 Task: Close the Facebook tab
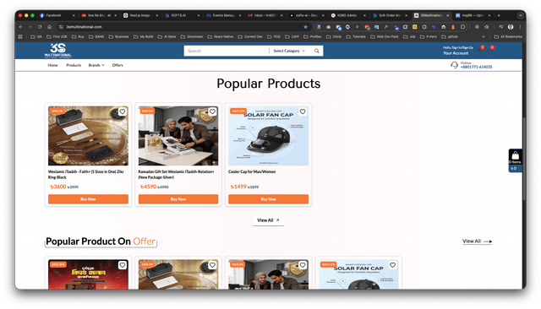74,15
